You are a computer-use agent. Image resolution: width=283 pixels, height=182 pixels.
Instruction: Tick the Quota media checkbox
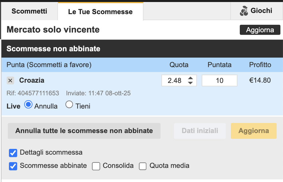pyautogui.click(x=143, y=166)
